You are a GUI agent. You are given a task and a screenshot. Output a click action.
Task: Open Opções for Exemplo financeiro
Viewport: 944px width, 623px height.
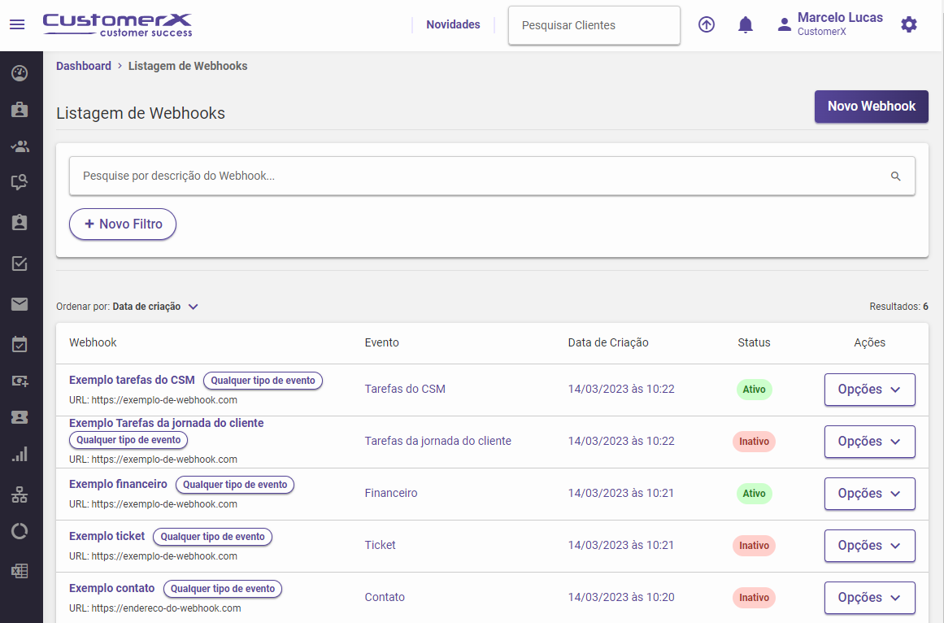(x=869, y=494)
